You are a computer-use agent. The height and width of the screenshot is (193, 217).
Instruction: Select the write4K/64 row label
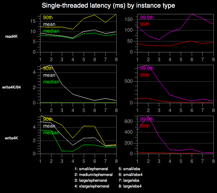pyautogui.click(x=14, y=87)
